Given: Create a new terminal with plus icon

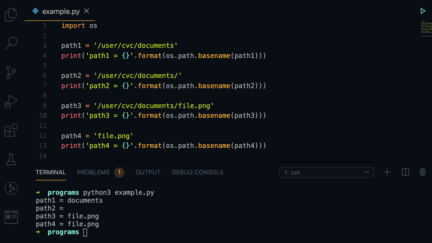Looking at the screenshot, I should click(x=387, y=172).
